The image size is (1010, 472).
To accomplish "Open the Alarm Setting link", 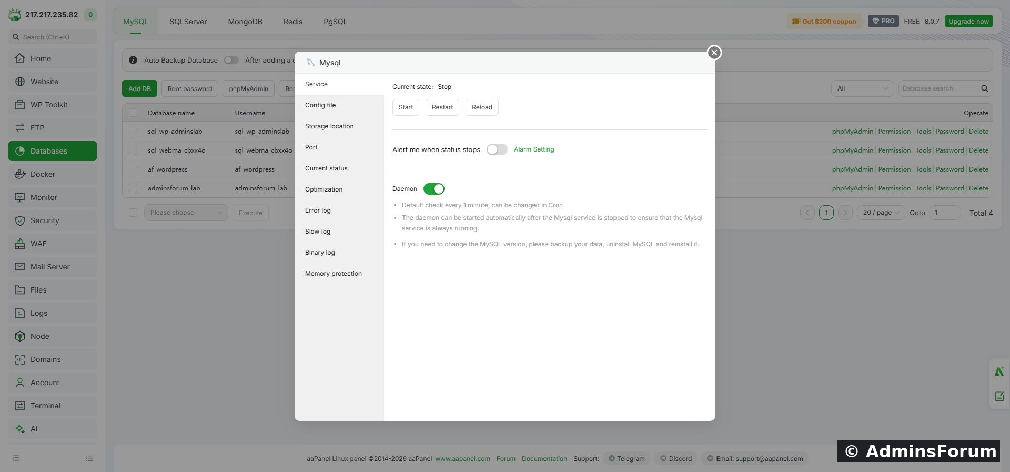I will (534, 149).
